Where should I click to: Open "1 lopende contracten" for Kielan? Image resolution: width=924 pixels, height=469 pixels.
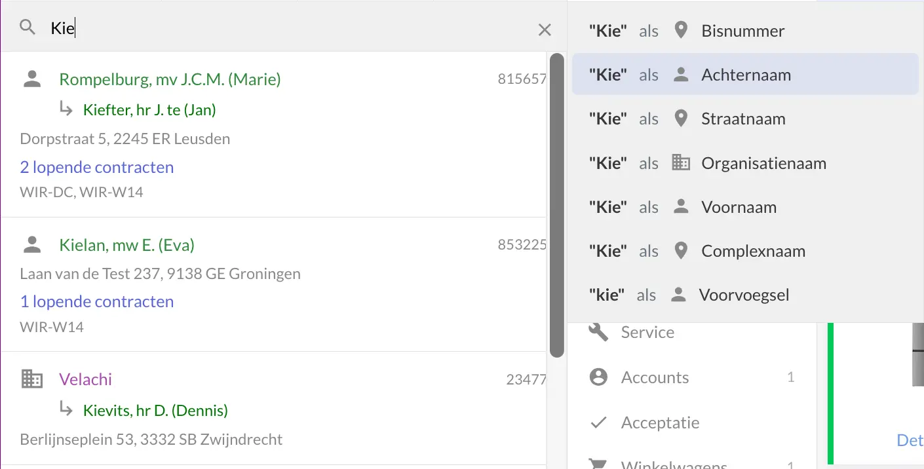[x=97, y=301]
